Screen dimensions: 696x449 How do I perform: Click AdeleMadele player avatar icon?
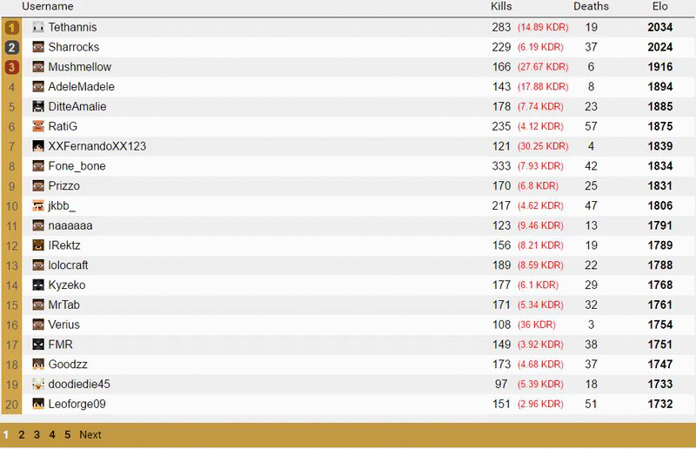(x=38, y=87)
